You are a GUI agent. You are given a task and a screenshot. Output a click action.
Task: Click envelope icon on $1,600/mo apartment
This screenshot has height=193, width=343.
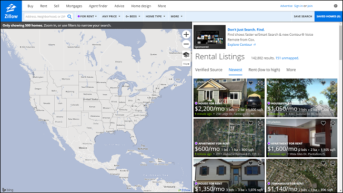coord(332,123)
